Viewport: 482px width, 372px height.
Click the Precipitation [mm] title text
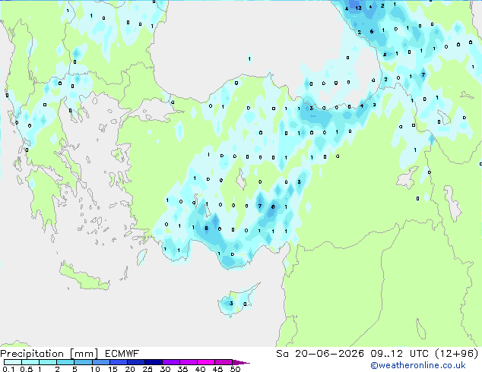[49, 354]
